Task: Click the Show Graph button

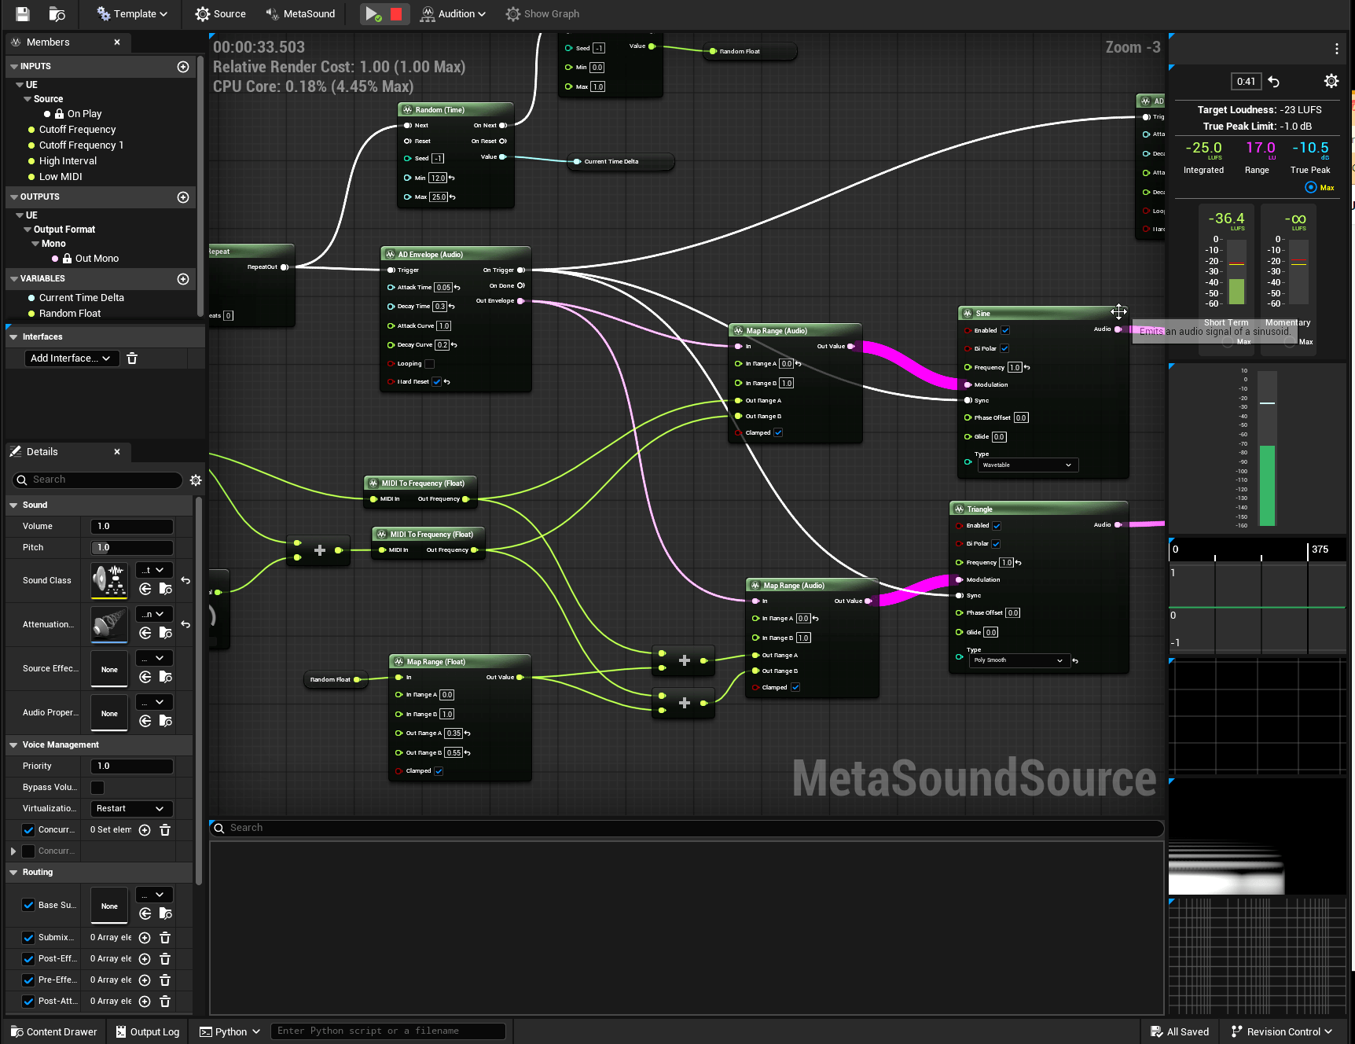Action: click(542, 13)
